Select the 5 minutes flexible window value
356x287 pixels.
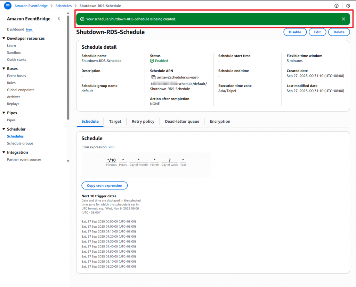click(x=294, y=61)
